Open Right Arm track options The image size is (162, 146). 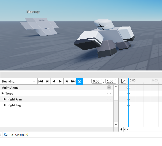pos(109,99)
